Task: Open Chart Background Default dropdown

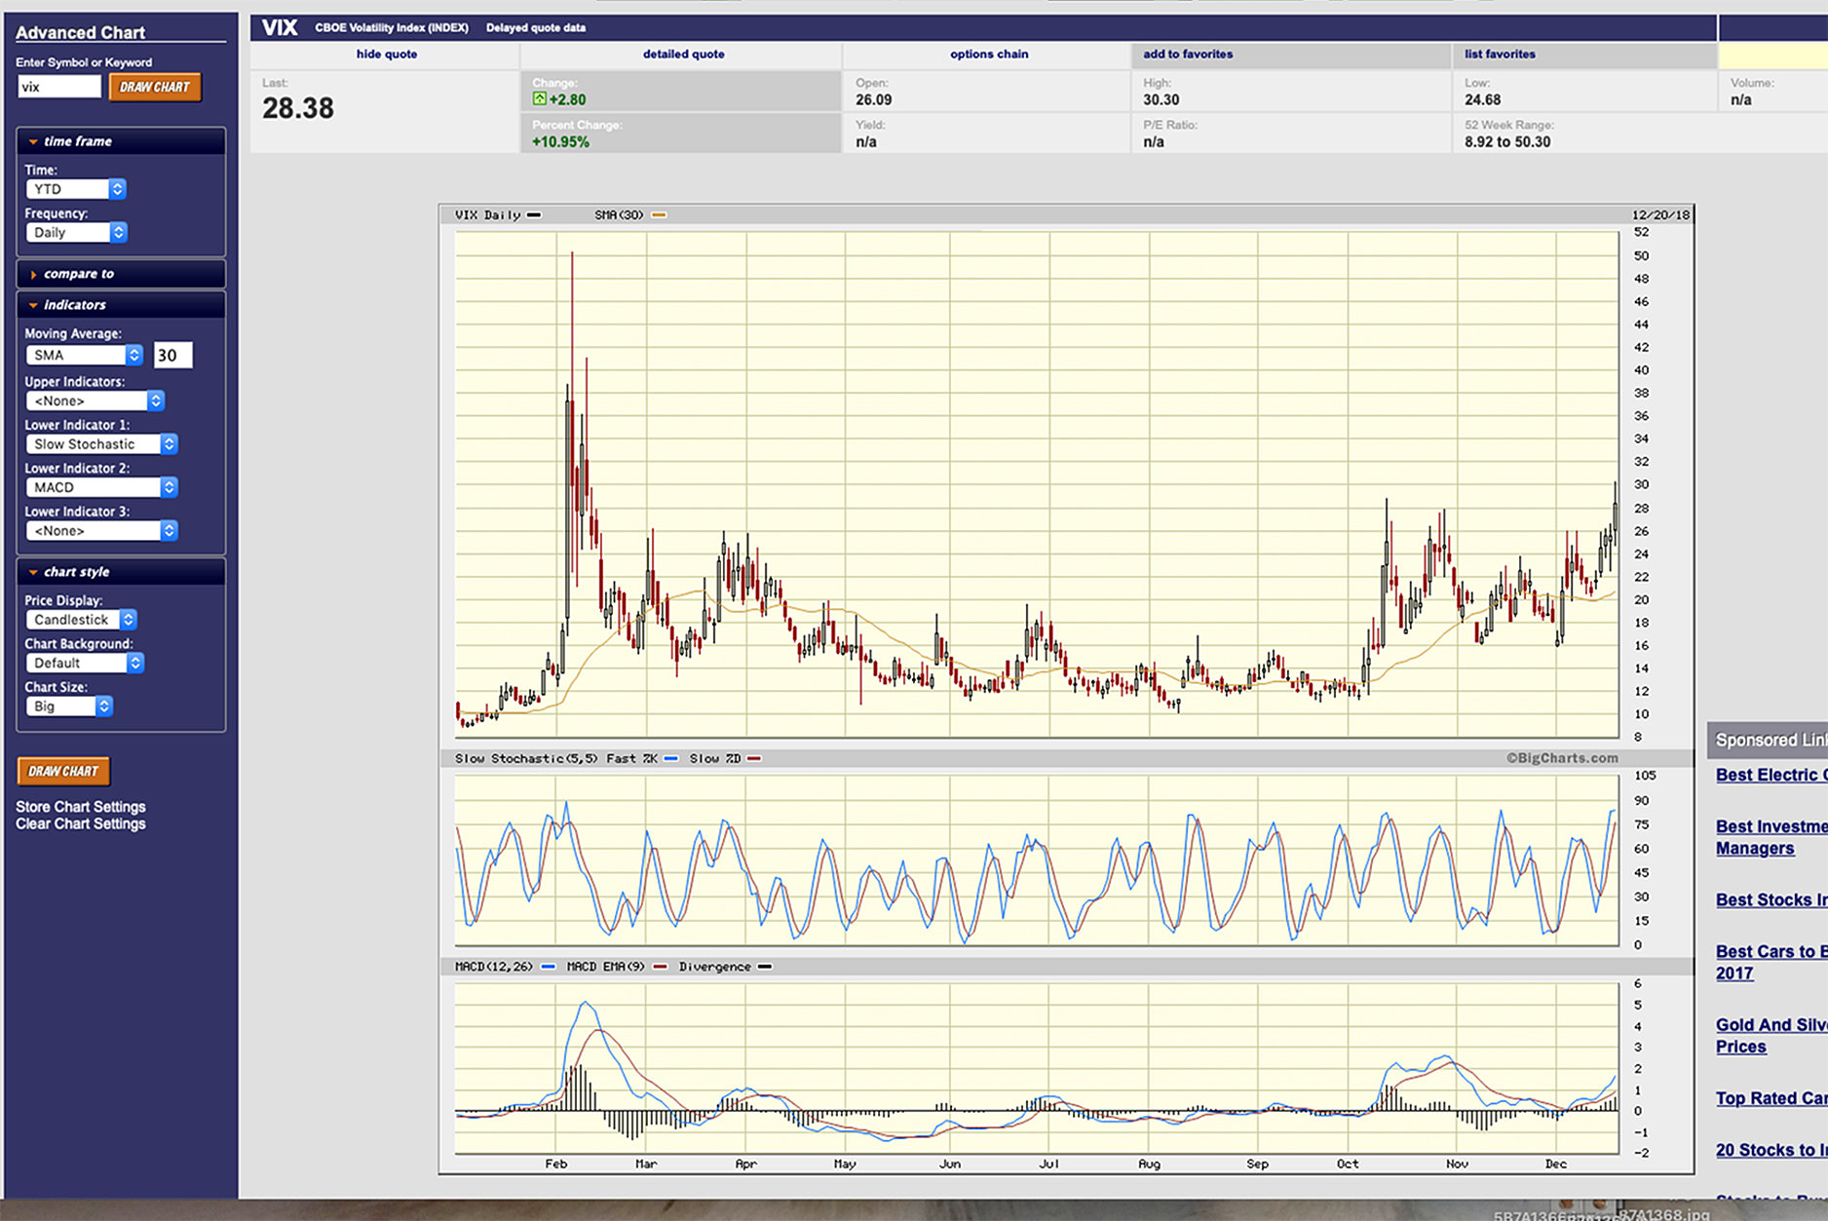Action: (x=85, y=664)
